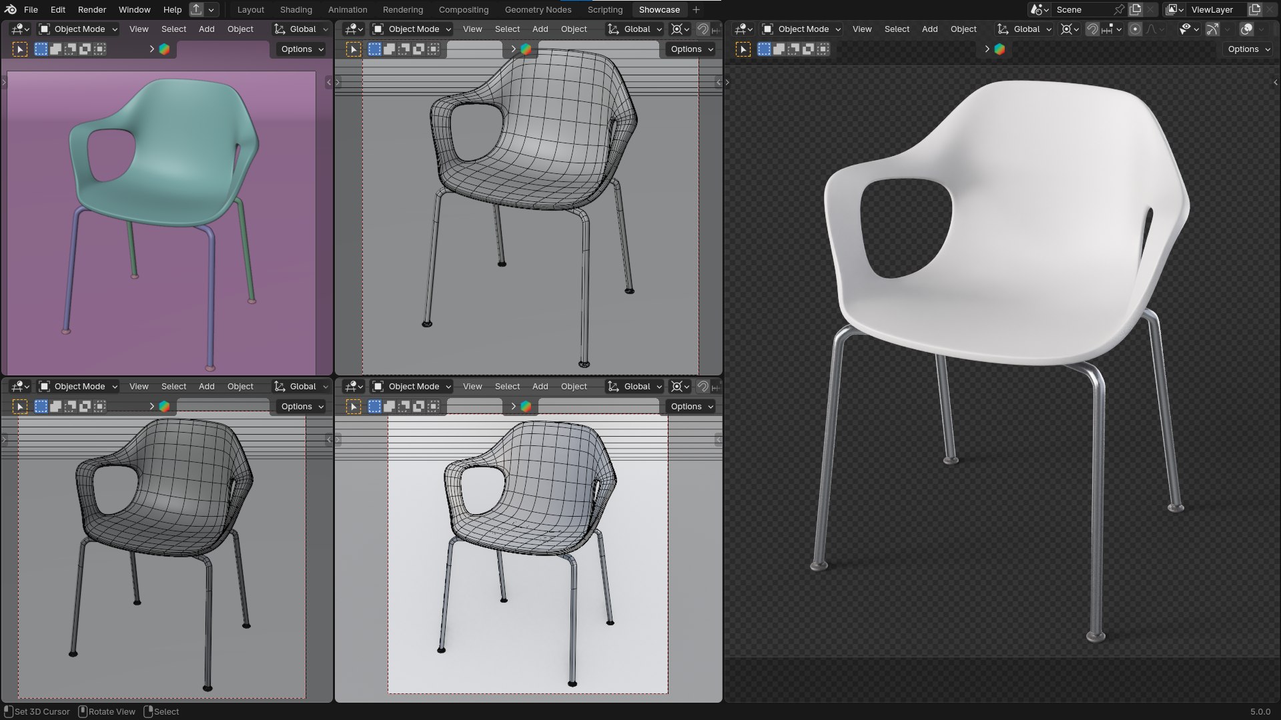Image resolution: width=1281 pixels, height=720 pixels.
Task: Open the Blender logo menu
Action: point(11,9)
